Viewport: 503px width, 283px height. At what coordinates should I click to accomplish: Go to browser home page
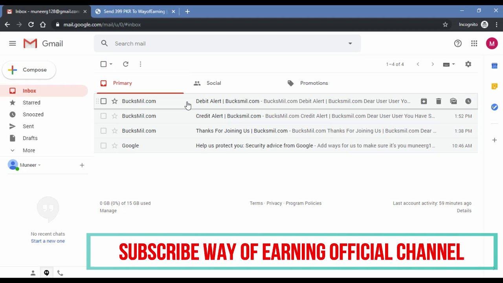coord(43,24)
